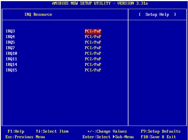
Task: Select the IRQ14 label
Action: [12, 65]
